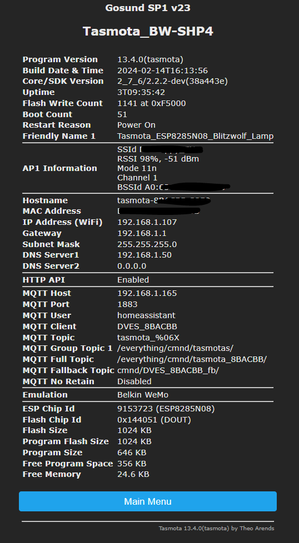The height and width of the screenshot is (543, 299).
Task: Select the RSSI 98% signal strength line
Action: click(x=158, y=159)
